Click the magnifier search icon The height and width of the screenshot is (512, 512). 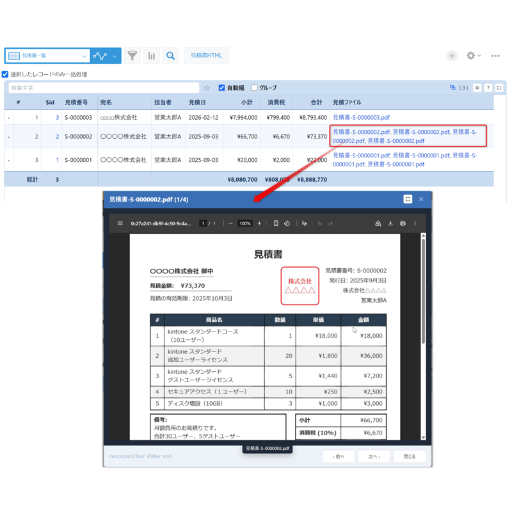tap(170, 56)
